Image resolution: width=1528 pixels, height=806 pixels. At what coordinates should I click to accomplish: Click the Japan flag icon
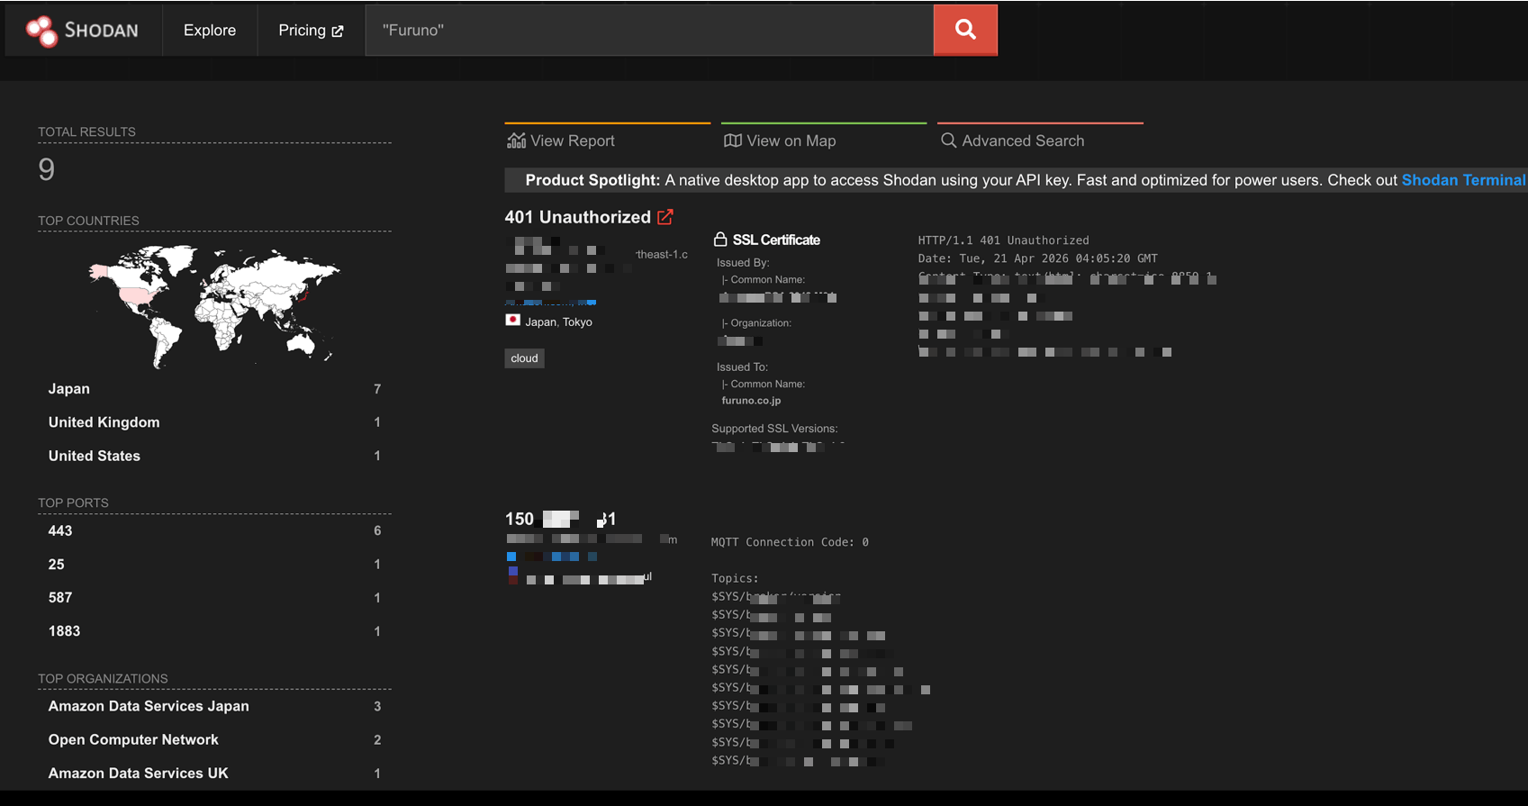513,321
